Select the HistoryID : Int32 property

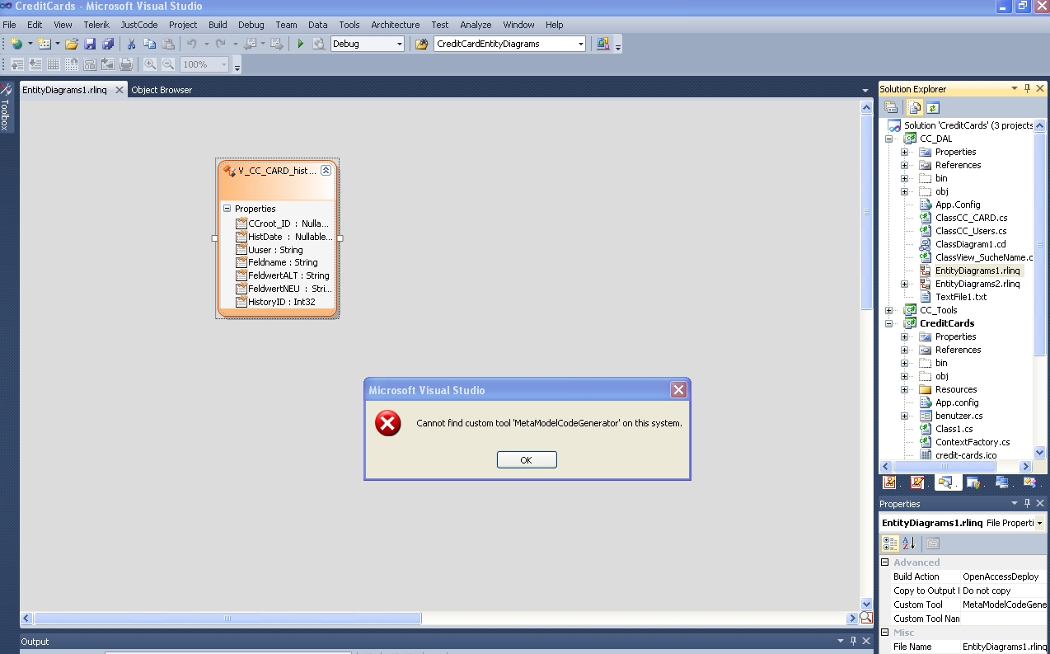pyautogui.click(x=281, y=302)
